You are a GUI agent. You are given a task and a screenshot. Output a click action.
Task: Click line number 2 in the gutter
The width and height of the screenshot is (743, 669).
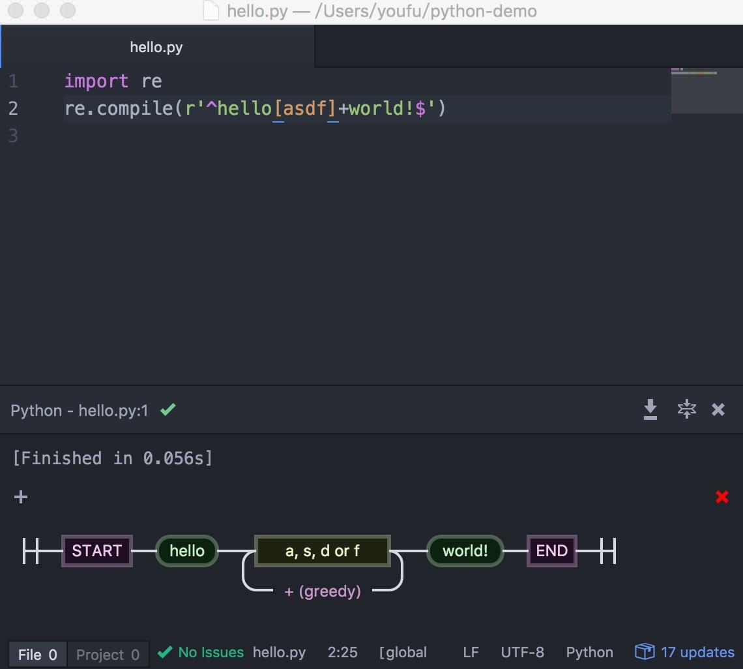click(13, 109)
